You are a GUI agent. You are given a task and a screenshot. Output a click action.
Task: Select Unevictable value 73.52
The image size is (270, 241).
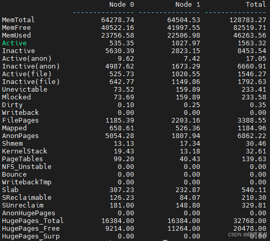click(x=124, y=90)
